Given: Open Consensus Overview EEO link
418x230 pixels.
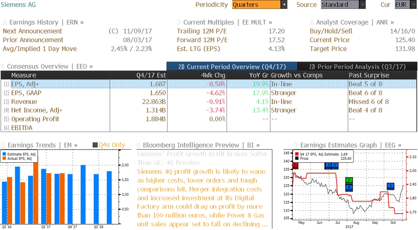Looking at the screenshot, I should pyautogui.click(x=50, y=67).
